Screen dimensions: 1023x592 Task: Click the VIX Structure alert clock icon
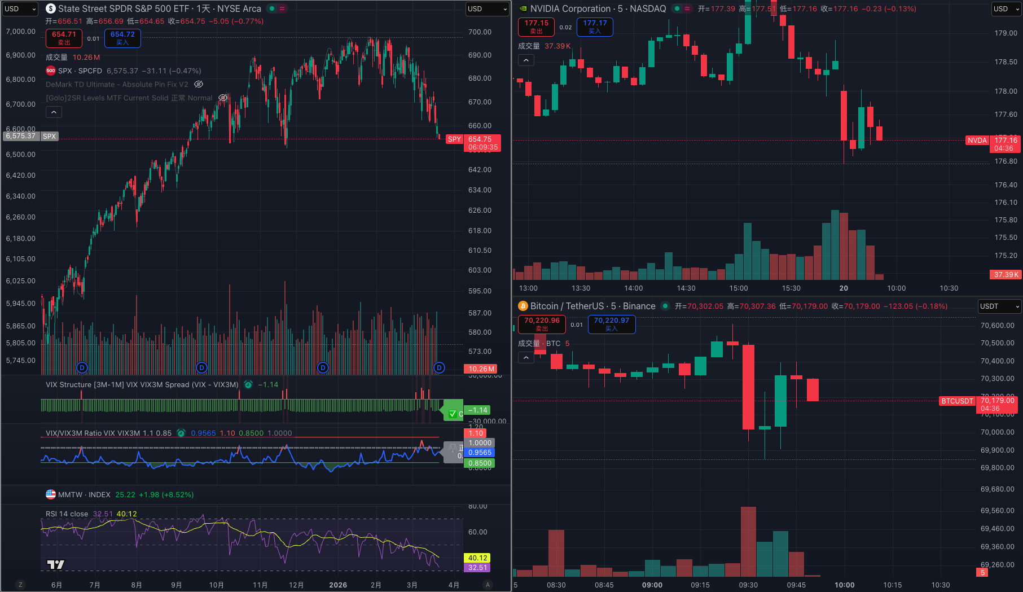(248, 384)
